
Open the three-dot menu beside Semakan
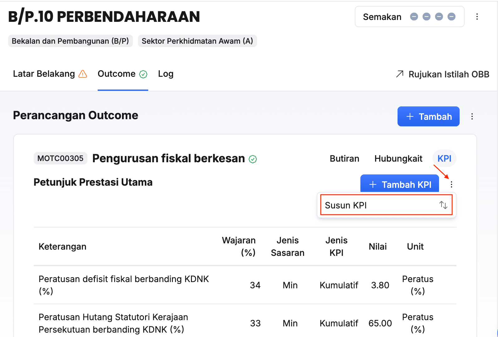[477, 17]
